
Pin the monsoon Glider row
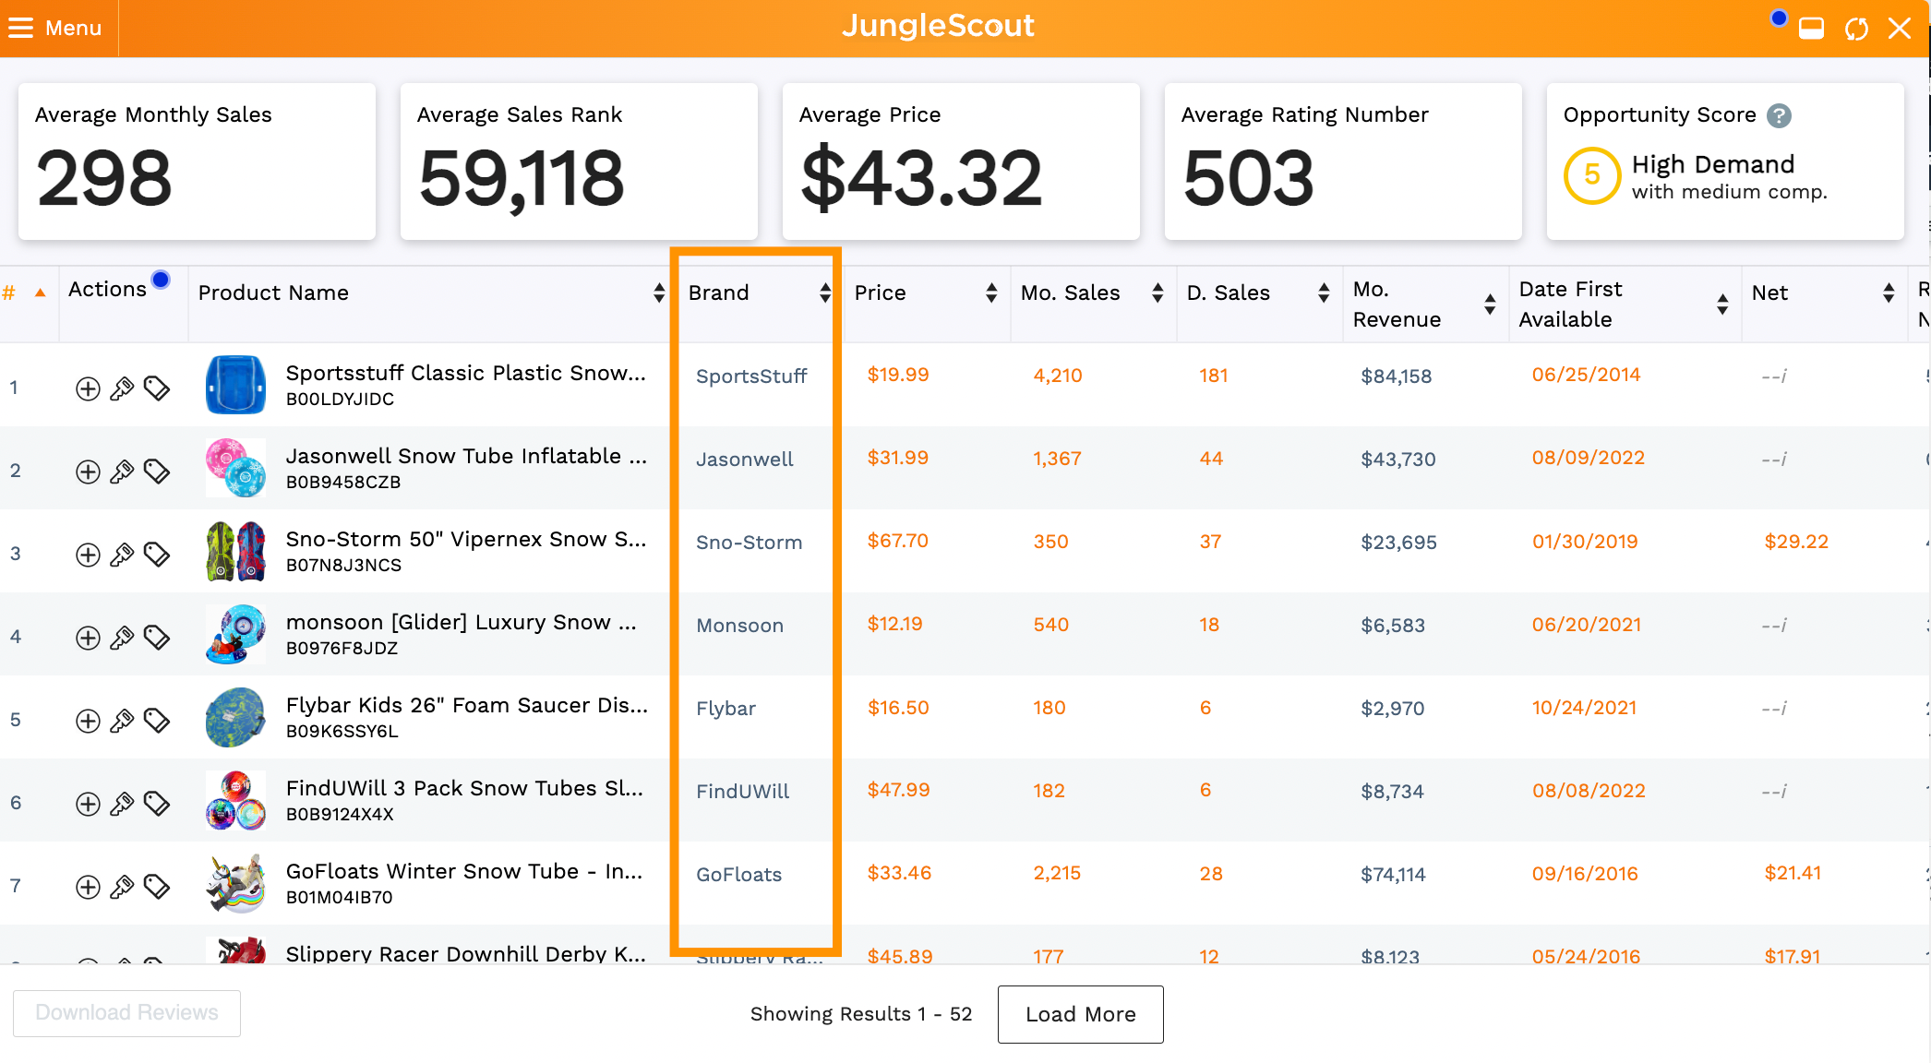click(122, 638)
